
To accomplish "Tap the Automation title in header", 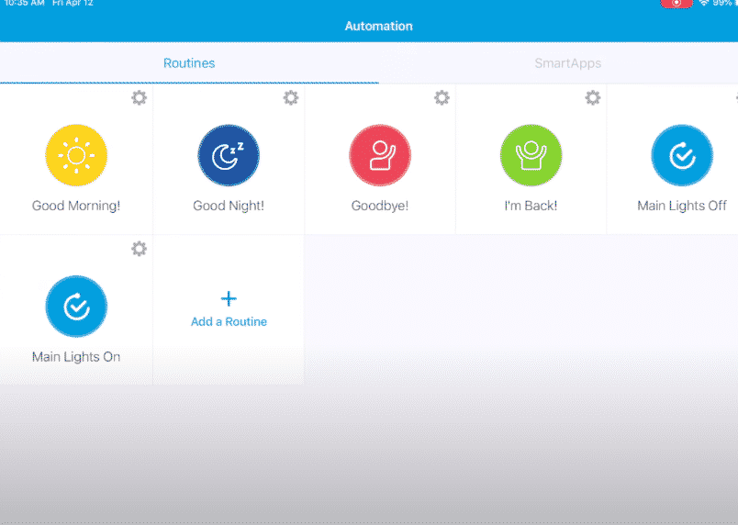I will coord(378,26).
